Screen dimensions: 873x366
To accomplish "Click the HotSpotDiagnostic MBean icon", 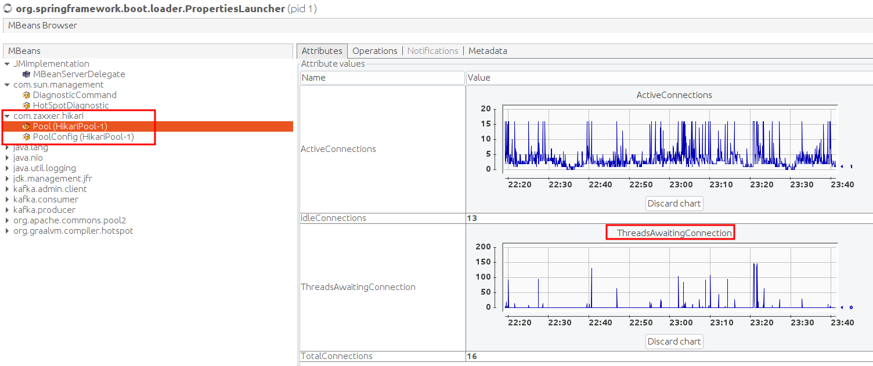I will (x=26, y=105).
